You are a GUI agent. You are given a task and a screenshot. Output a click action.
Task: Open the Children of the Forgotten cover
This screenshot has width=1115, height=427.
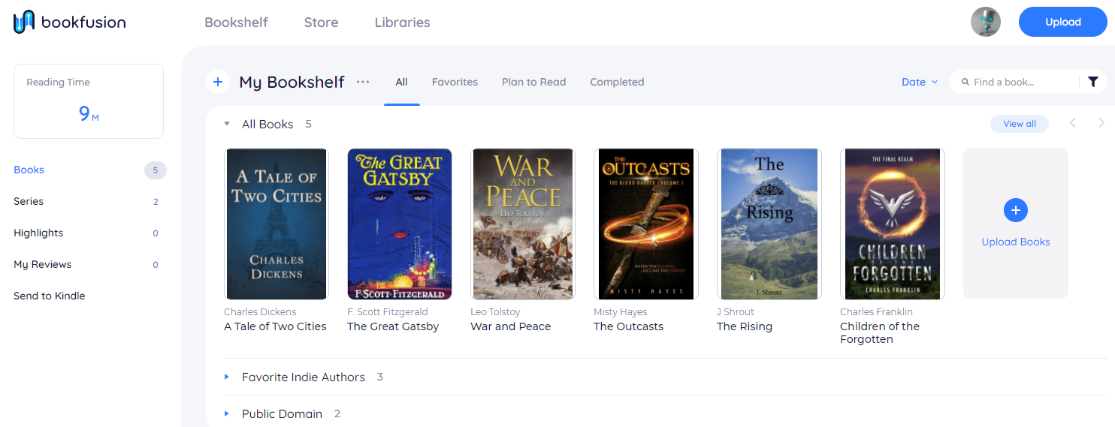point(893,224)
